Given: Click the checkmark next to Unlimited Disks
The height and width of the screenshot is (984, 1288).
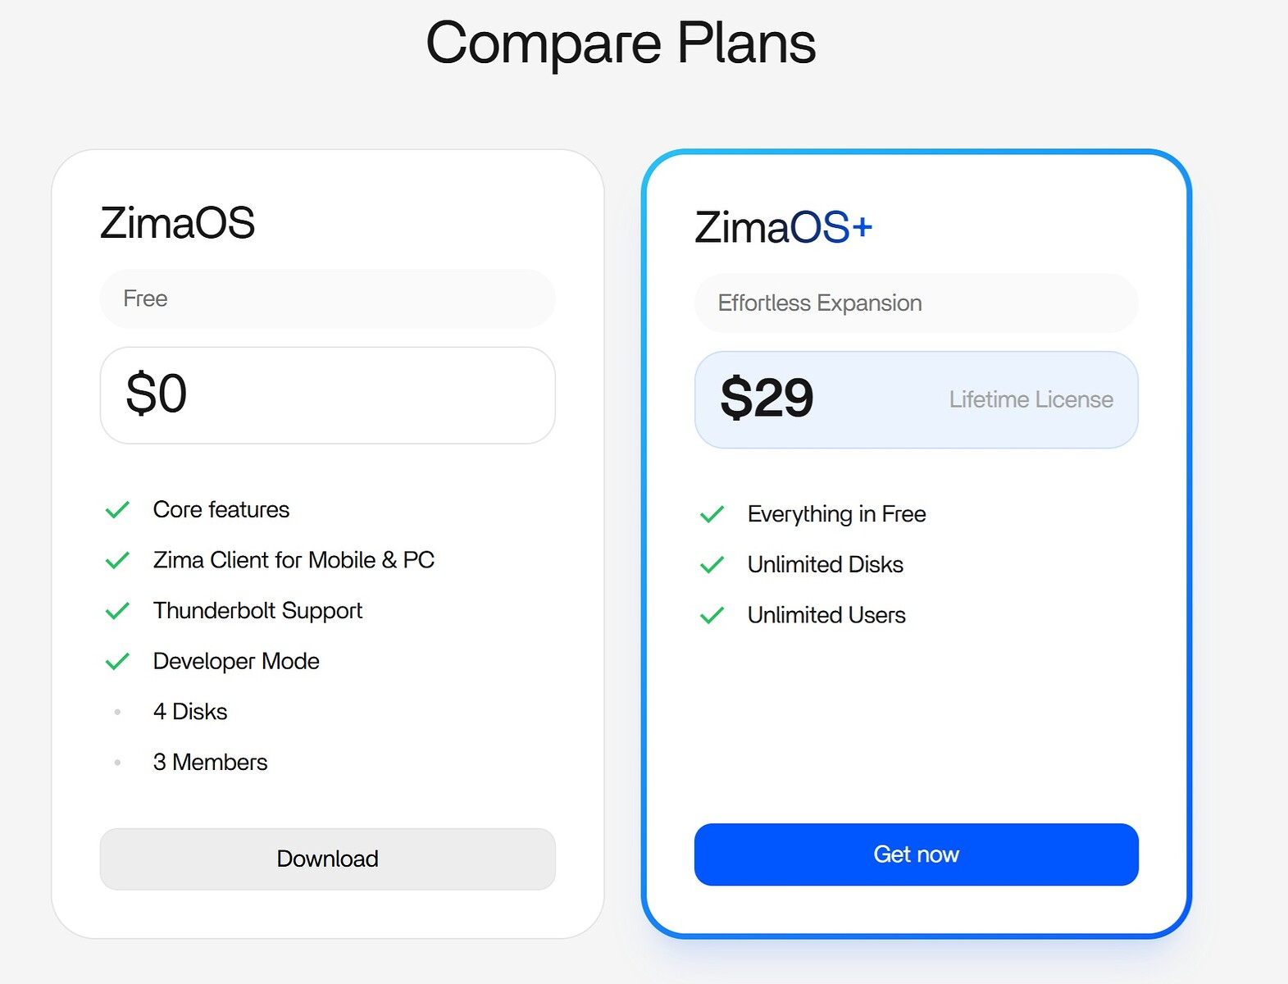Looking at the screenshot, I should (x=712, y=565).
